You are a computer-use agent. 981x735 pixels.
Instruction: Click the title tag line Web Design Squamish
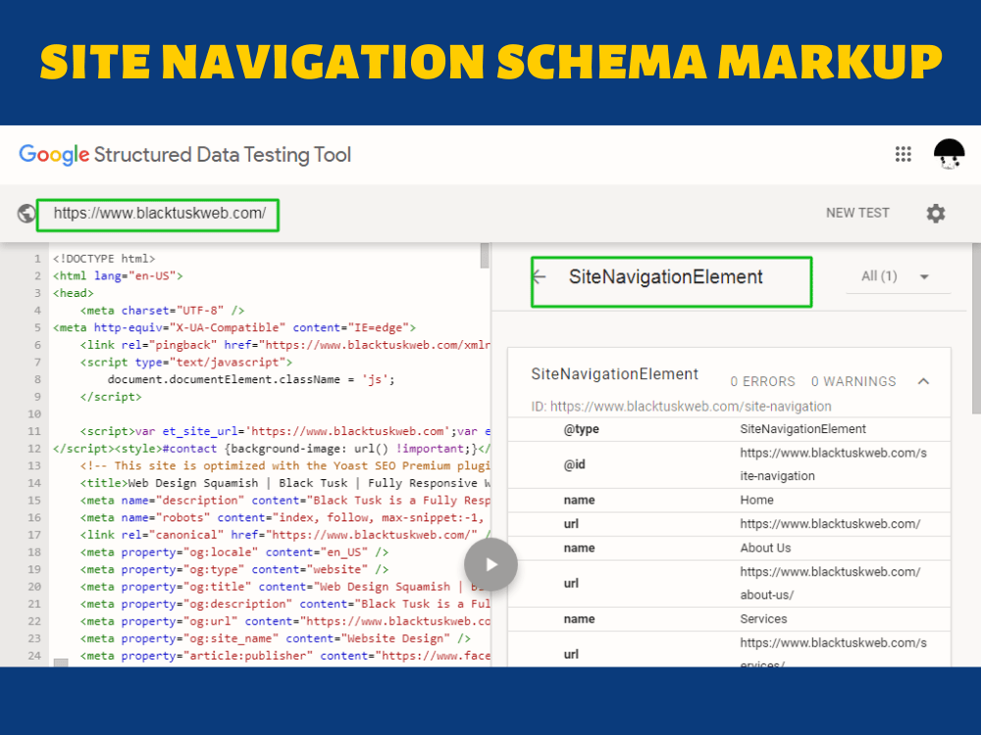point(284,483)
